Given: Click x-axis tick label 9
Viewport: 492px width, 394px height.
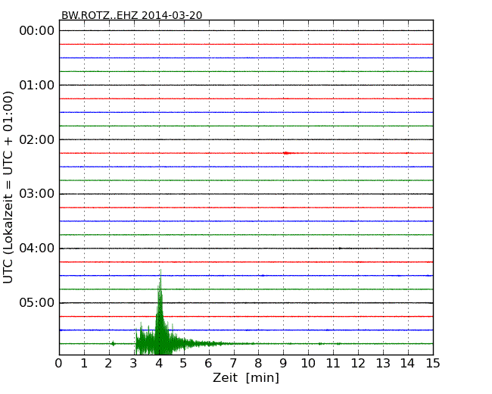Looking at the screenshot, I should click(x=283, y=364).
